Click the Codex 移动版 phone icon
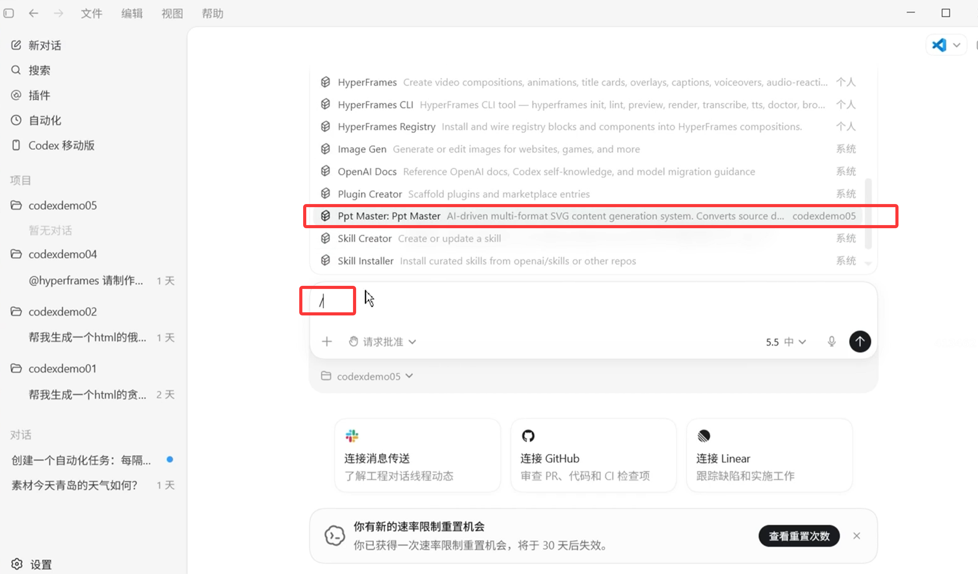Screen dimensions: 978x574 pyautogui.click(x=16, y=145)
